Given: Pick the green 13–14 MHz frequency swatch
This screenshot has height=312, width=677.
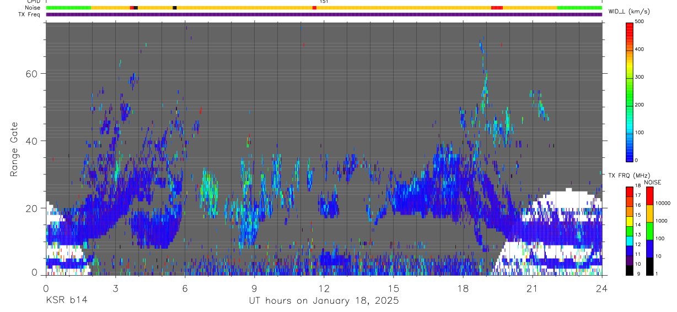Looking at the screenshot, I should [630, 231].
